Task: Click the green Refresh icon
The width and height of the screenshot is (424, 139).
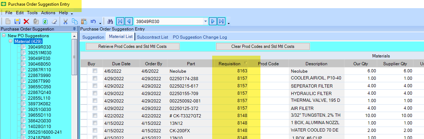Action: (45, 21)
